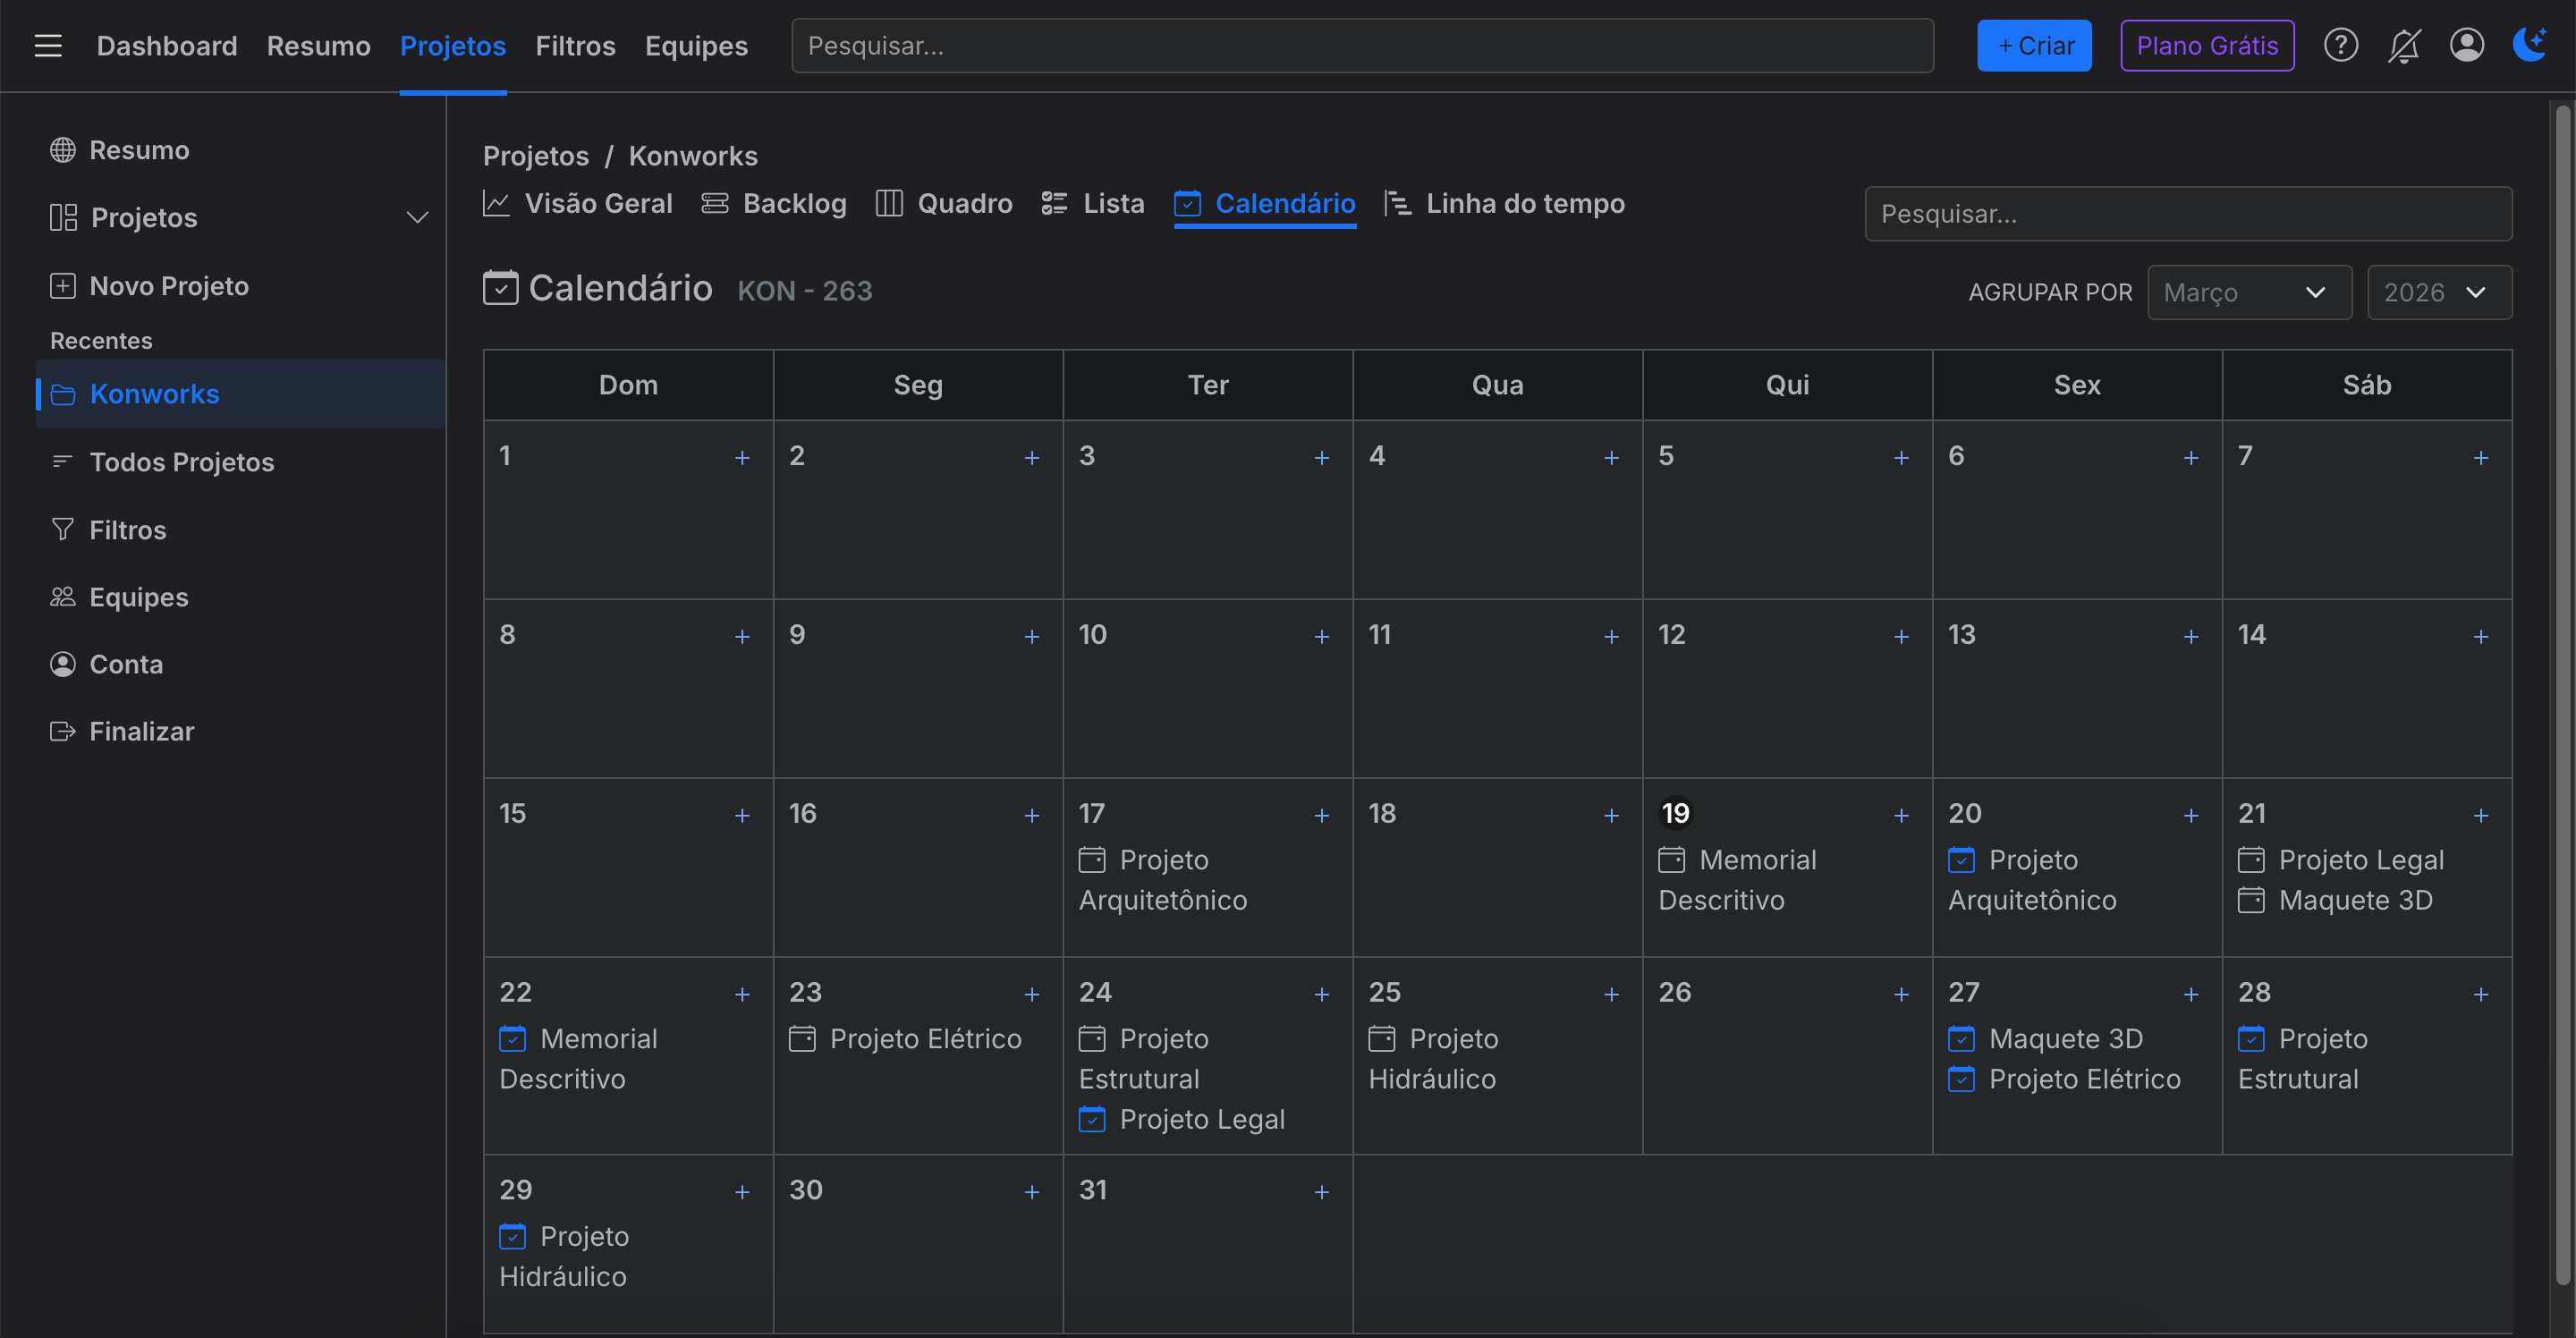Screen dimensions: 2576x1338
Task: Open the 2026 year dropdown
Action: point(2439,292)
